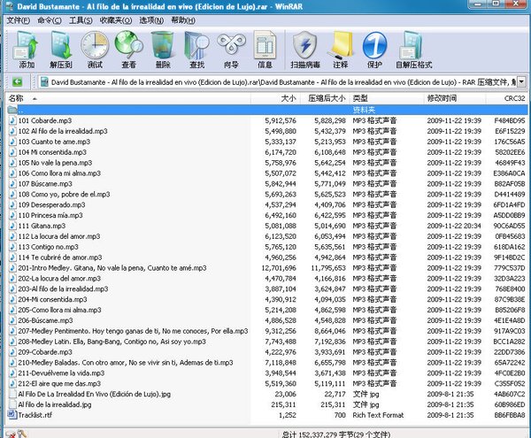Sort by Packed size (压缩后大小) header
This screenshot has height=438, width=531.
(325, 98)
